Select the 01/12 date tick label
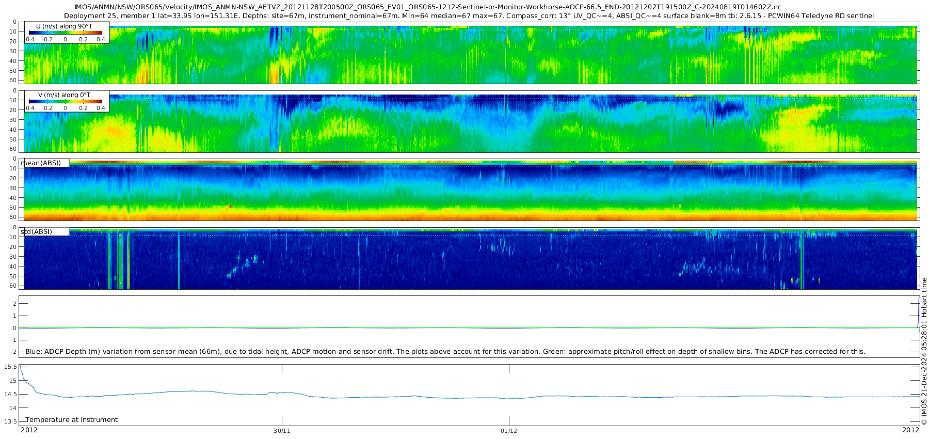Viewport: 929px width, 439px height. coord(509,431)
